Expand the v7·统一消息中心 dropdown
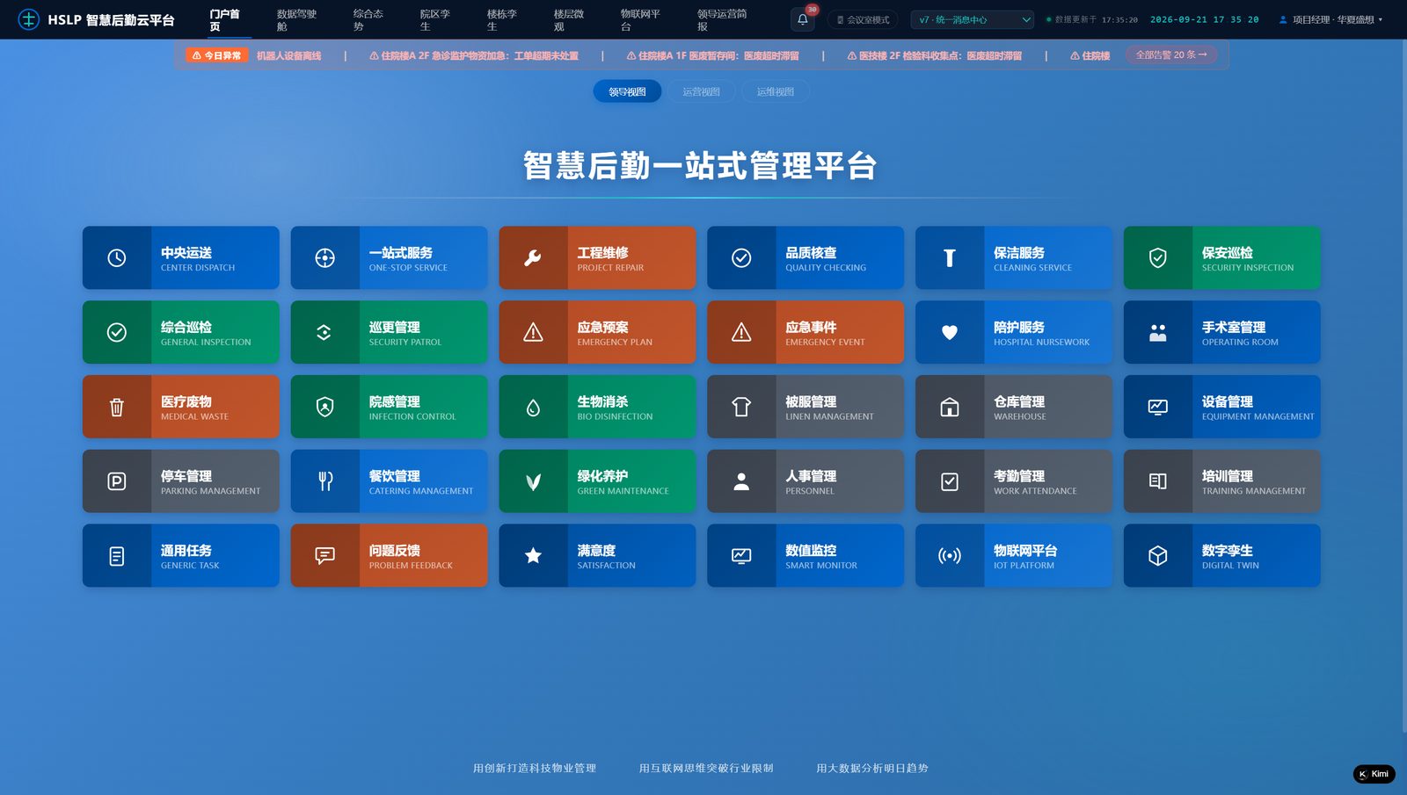The height and width of the screenshot is (795, 1407). coord(973,19)
